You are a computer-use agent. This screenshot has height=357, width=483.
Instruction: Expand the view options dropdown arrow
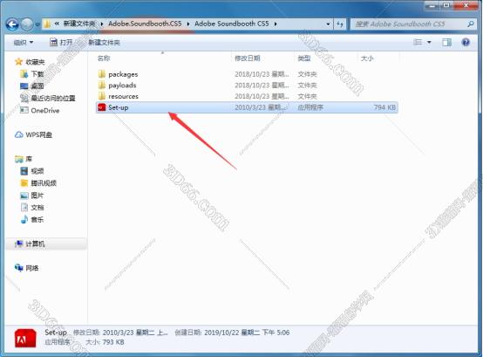(429, 42)
